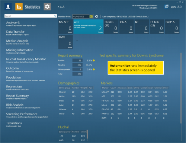186x143 pixels.
Task: Click warning icon beside Uninterpretable 2.4 %
Action: [x=94, y=69]
